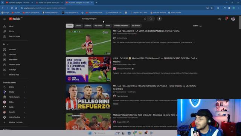Image resolution: width=241 pixels, height=136 pixels.
Task: Open a new browser tab
Action: coord(96,3)
